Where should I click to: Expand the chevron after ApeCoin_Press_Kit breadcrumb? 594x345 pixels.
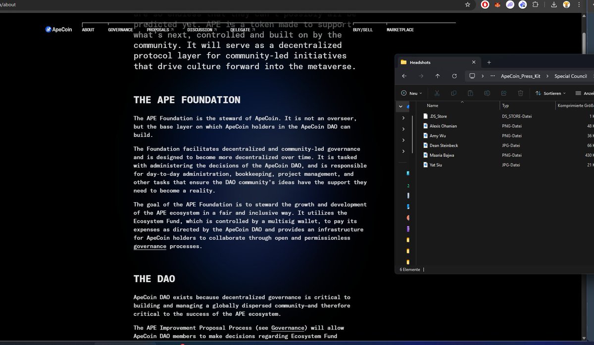coord(547,76)
